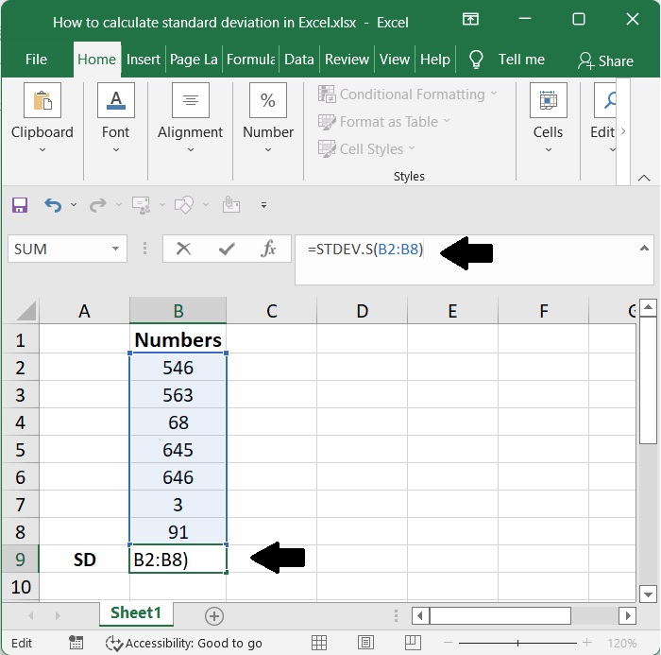Open the File tab
This screenshot has height=655, width=661.
36,60
